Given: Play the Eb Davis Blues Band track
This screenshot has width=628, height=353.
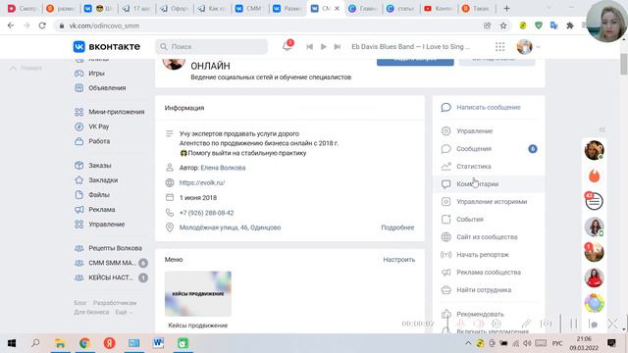Looking at the screenshot, I should (324, 47).
